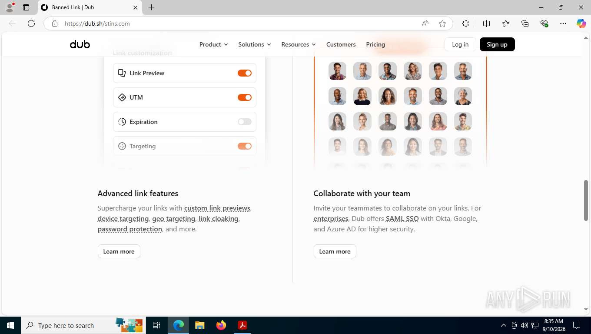Expand the Solutions dropdown menu
The width and height of the screenshot is (591, 334).
click(254, 44)
